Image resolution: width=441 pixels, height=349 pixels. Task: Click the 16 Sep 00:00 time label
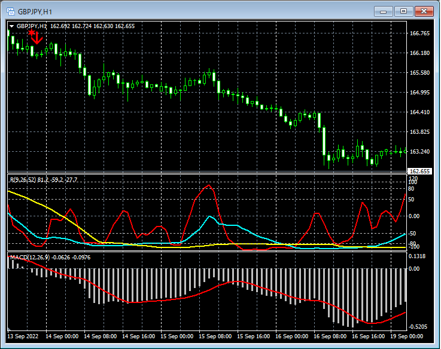coord(292,336)
